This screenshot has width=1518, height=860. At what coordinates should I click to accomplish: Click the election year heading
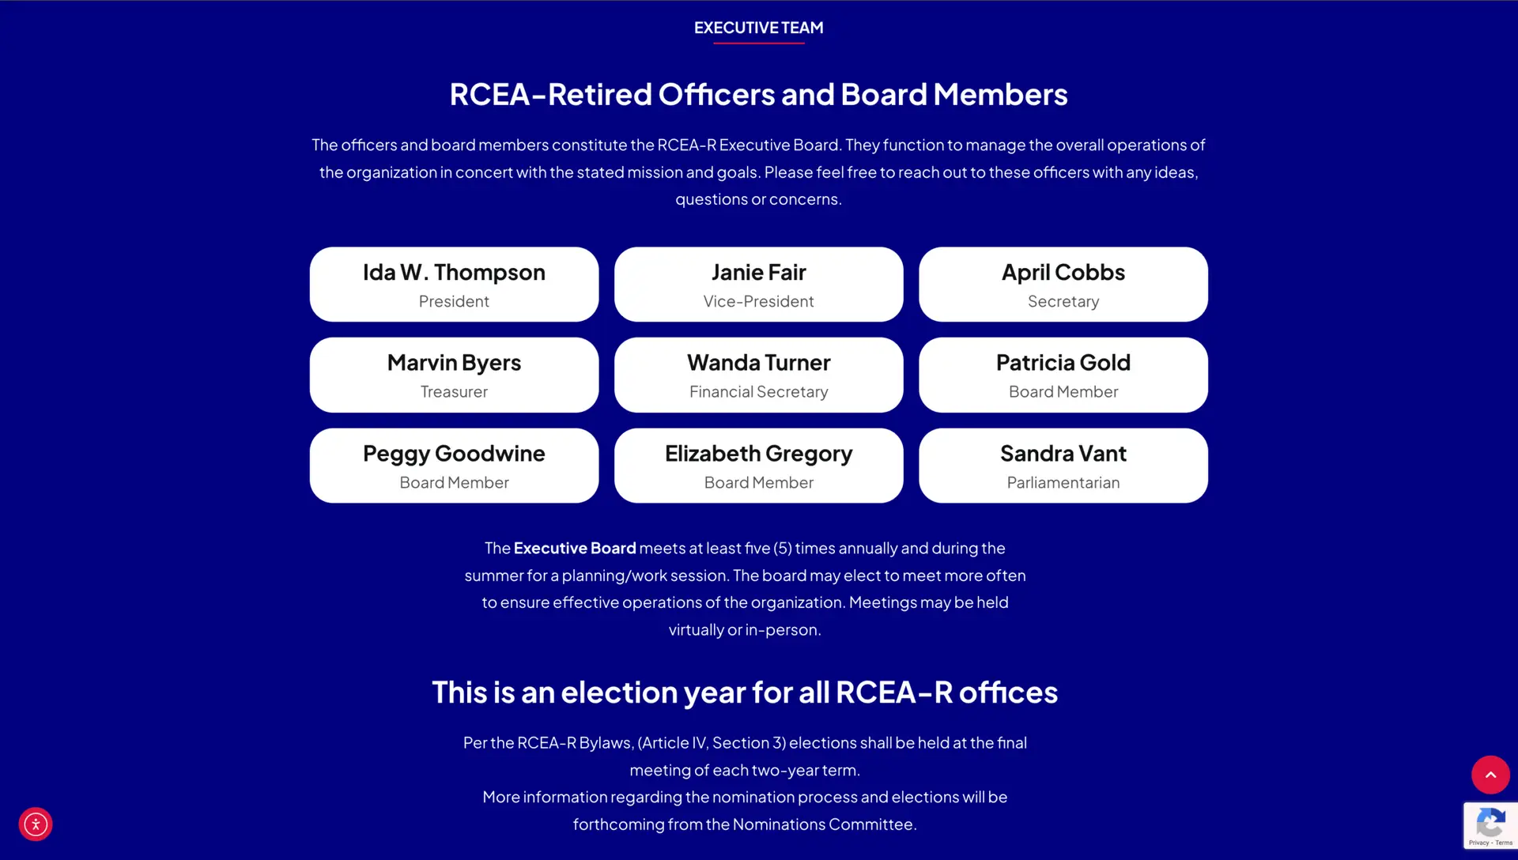(x=744, y=692)
